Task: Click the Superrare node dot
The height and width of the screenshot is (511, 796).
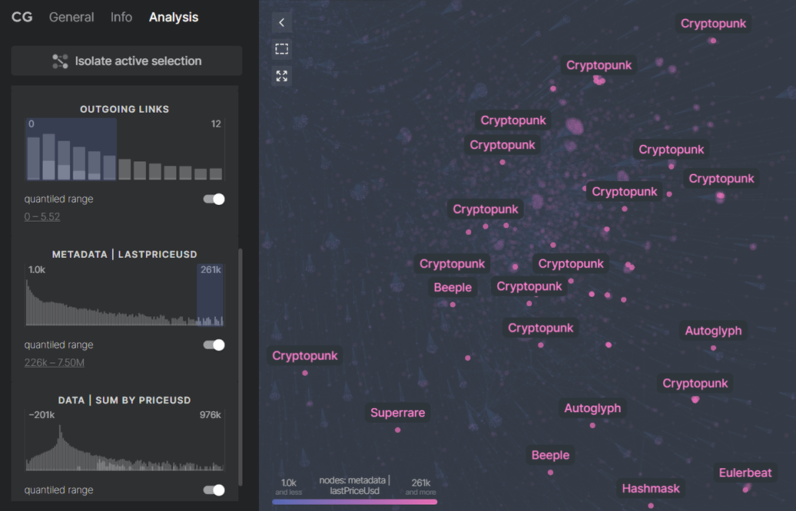Action: point(397,430)
